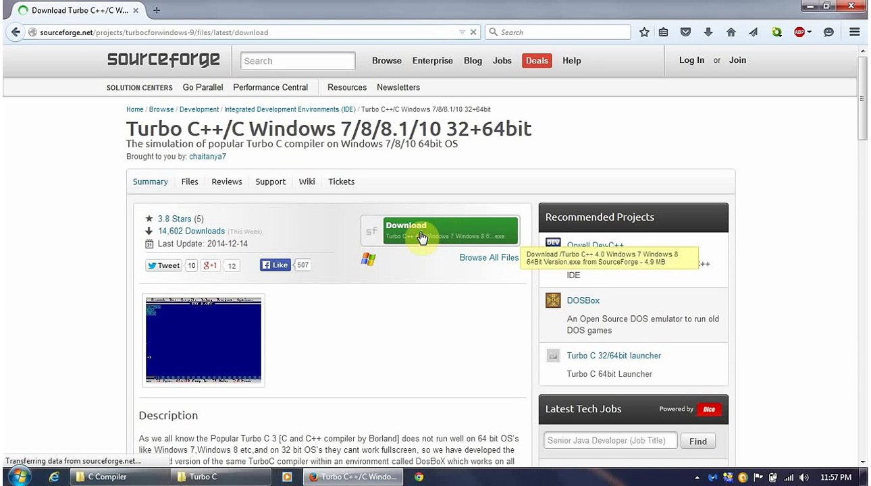
Task: Open the Firefox Downloads arrow icon
Action: coord(708,32)
